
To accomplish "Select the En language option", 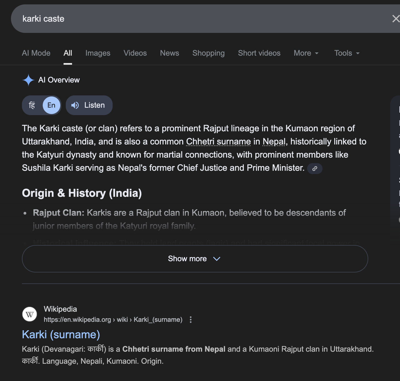I will pos(51,105).
